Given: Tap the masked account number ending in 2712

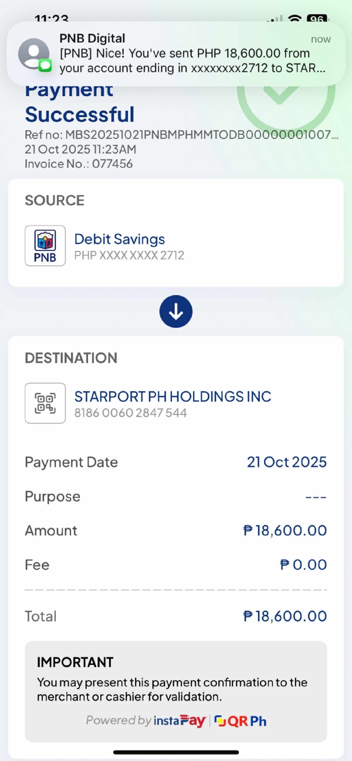Looking at the screenshot, I should [129, 256].
